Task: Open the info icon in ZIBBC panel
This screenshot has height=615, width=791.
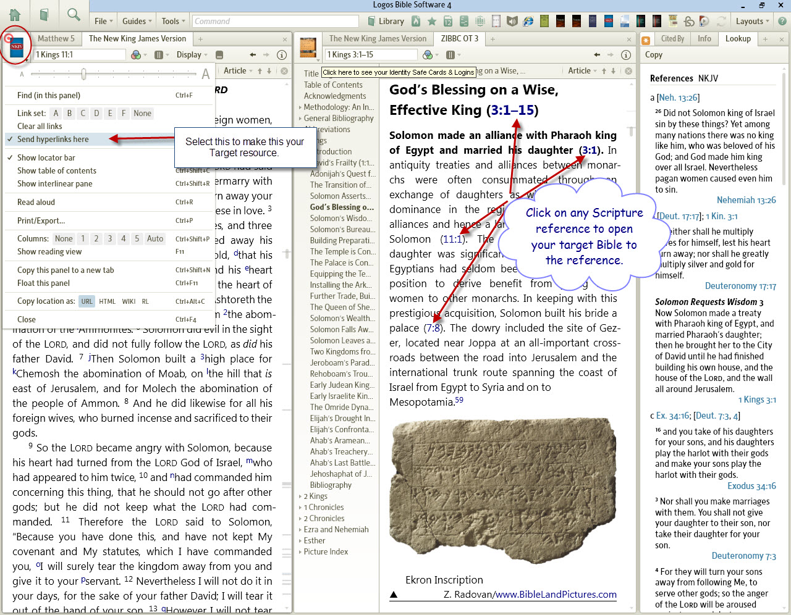Action: (x=626, y=55)
